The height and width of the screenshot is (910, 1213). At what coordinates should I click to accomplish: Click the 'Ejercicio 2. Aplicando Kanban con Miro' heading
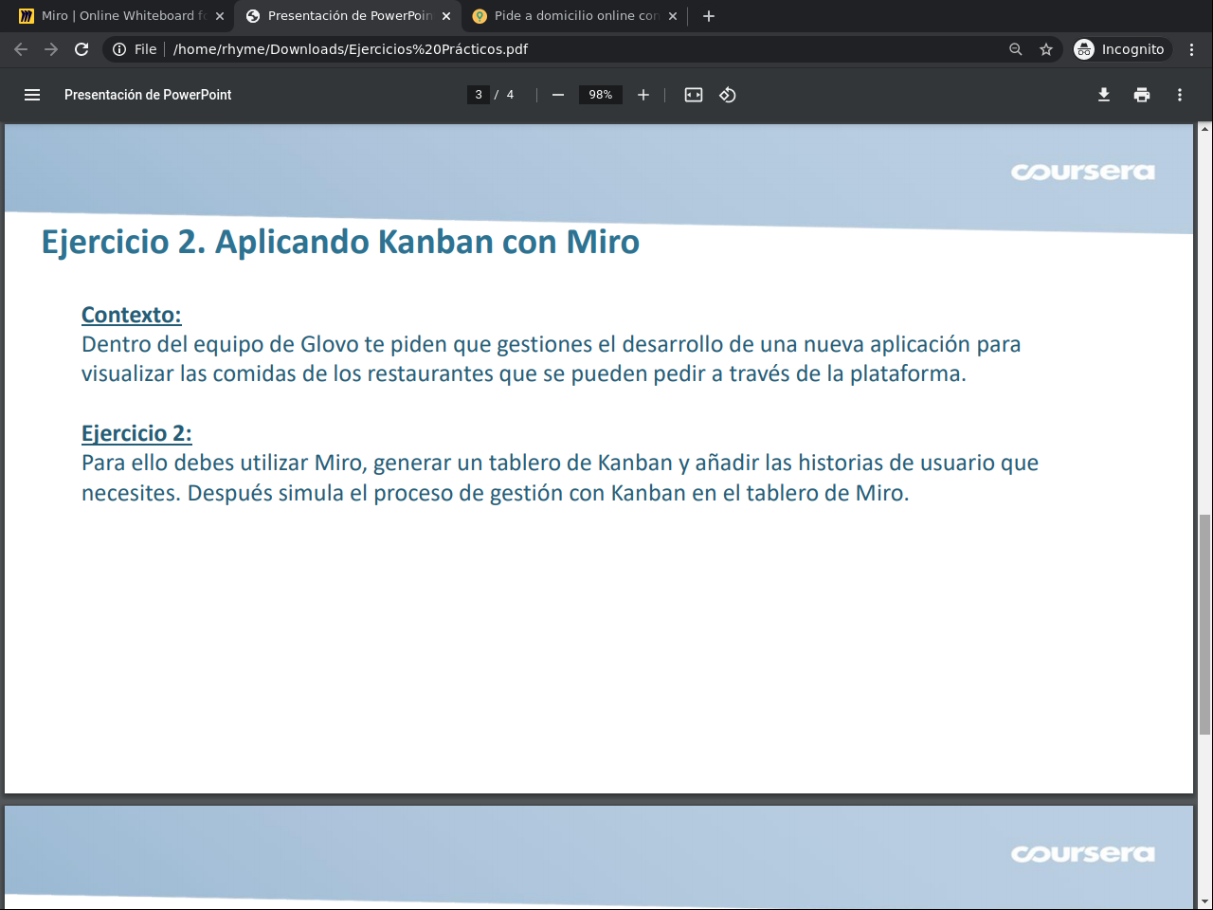[x=340, y=243]
